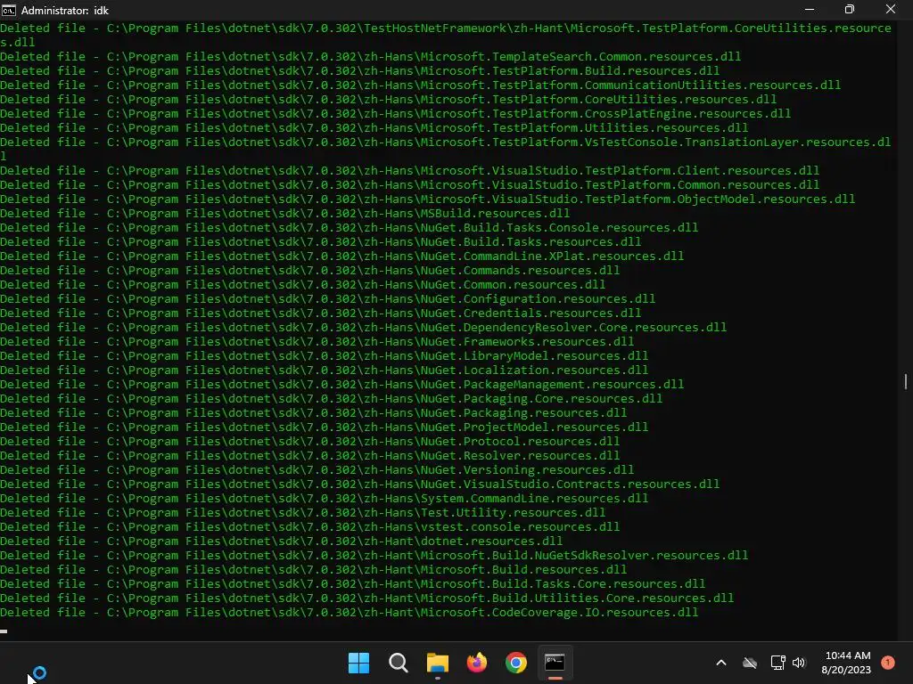Click the line with NuGet.Frameworks.resources.dll
The image size is (913, 684).
pos(317,341)
